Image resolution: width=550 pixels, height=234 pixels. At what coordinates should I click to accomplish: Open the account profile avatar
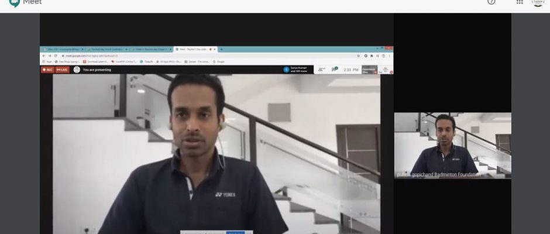click(538, 2)
